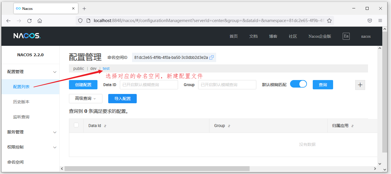Expand the 权限控制 sidebar chevron
Image resolution: width=391 pixels, height=174 pixels.
(55, 147)
